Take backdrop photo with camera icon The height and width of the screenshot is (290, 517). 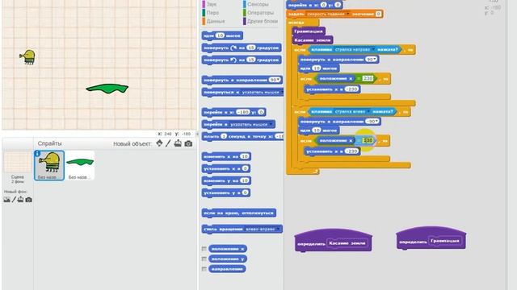click(x=29, y=200)
